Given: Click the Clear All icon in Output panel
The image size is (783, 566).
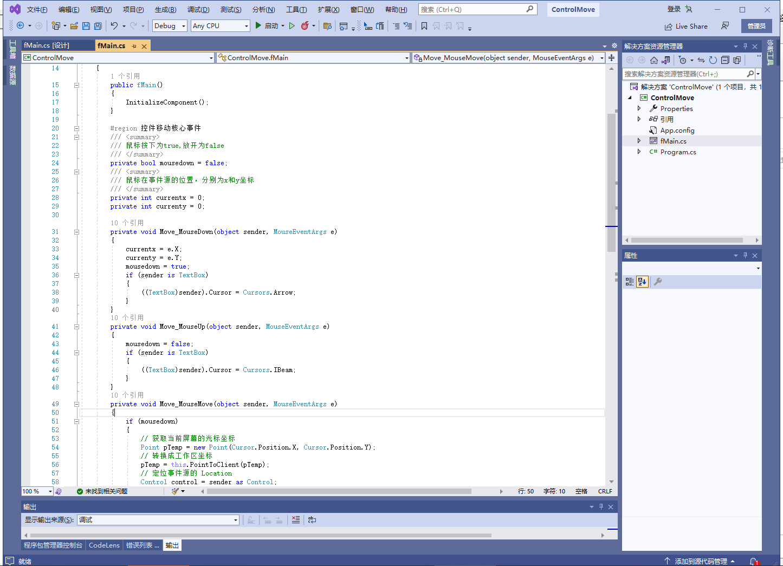Looking at the screenshot, I should click(x=296, y=519).
